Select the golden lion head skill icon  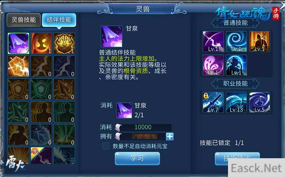(64, 43)
